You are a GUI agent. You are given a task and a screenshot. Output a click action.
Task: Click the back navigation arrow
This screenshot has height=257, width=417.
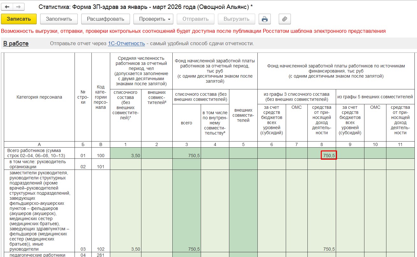(x=7, y=7)
